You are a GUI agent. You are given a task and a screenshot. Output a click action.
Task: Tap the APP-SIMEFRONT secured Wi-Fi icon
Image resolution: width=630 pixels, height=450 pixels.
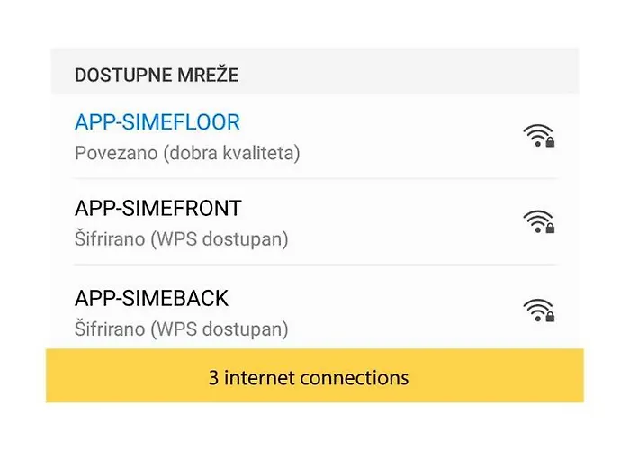pyautogui.click(x=539, y=221)
